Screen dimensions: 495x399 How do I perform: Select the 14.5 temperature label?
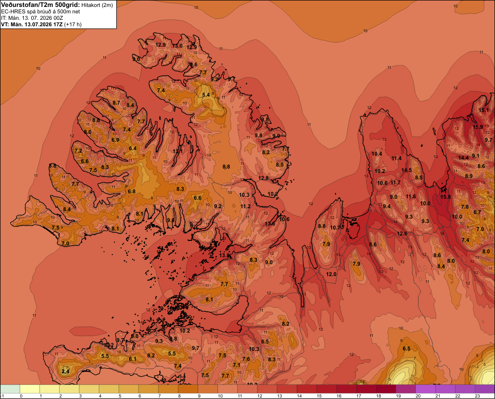406,170
